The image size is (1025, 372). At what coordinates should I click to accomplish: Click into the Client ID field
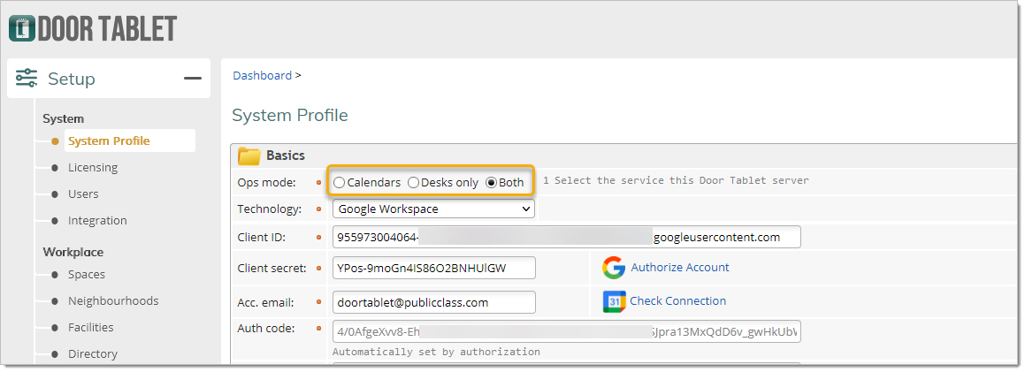[567, 237]
